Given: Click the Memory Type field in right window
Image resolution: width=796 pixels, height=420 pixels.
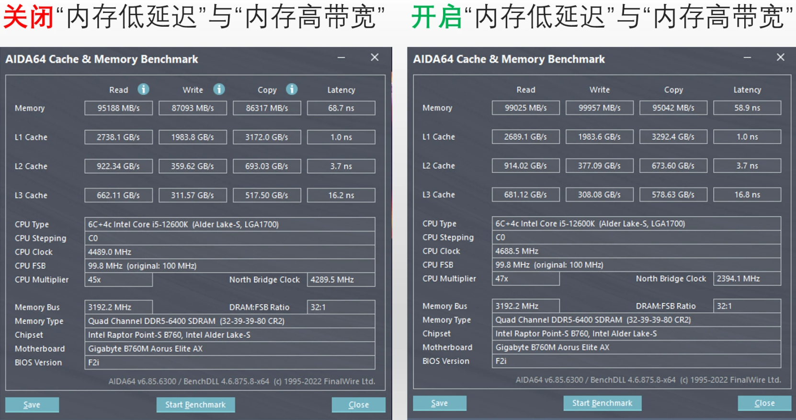Looking at the screenshot, I should pos(637,320).
